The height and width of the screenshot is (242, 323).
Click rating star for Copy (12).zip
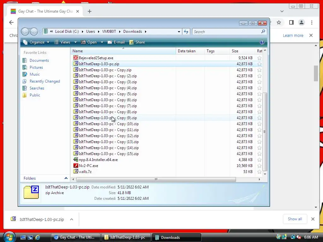tap(259, 136)
